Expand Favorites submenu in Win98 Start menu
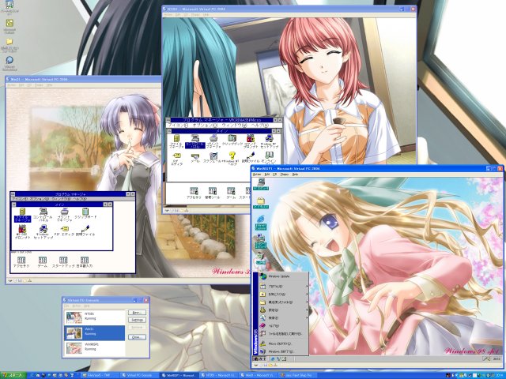Screen dimensions: 506x379 283,295
